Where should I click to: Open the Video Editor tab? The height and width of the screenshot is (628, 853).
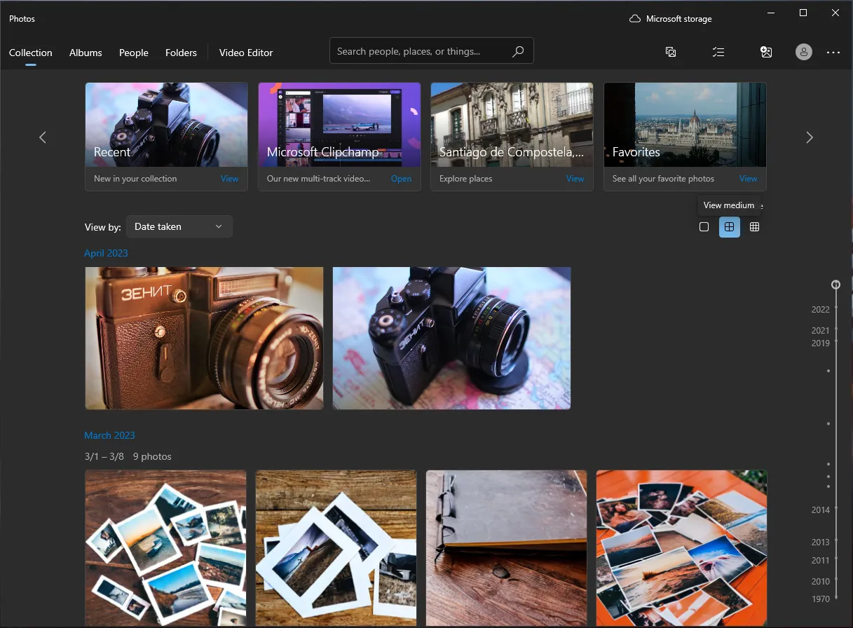point(246,53)
